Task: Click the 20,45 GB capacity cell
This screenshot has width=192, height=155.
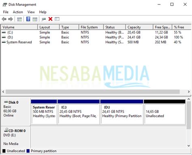Action: [134, 32]
